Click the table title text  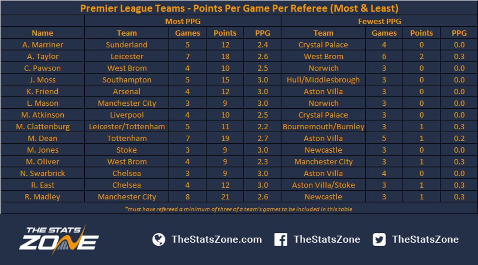[x=239, y=8]
